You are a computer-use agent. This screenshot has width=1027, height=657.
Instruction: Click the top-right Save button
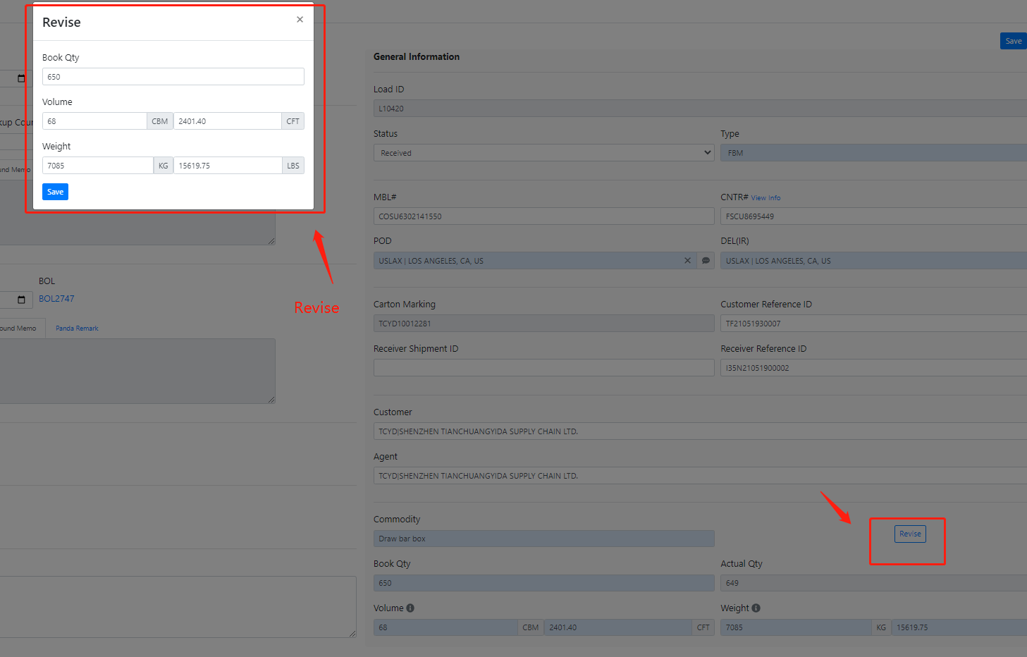1013,41
